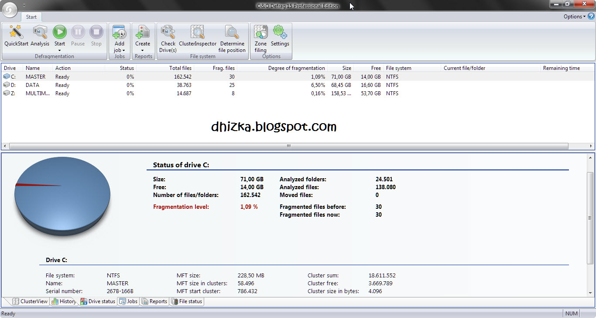Sort by Degree of fragmentation header
This screenshot has height=318, width=596.
point(282,68)
